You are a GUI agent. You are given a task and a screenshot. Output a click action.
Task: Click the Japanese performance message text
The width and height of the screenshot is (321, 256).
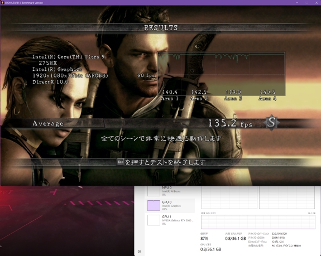click(x=161, y=139)
